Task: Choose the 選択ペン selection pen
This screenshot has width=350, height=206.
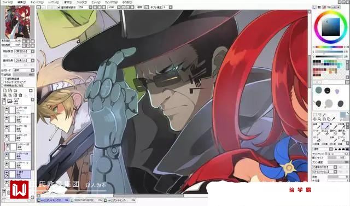Action: 333,133
